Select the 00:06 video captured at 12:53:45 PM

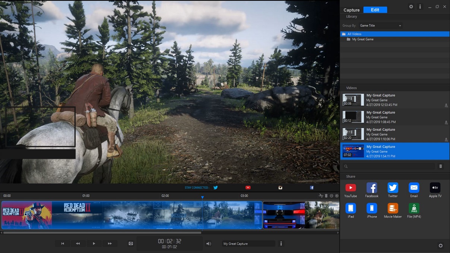pyautogui.click(x=395, y=100)
